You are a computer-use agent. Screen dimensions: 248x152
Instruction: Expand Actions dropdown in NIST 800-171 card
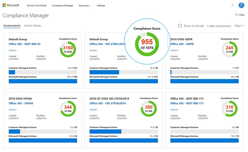point(174,110)
